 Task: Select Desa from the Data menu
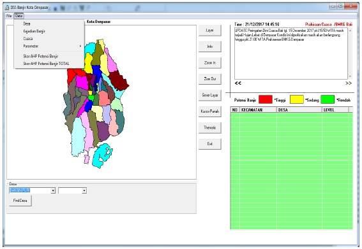[27, 24]
